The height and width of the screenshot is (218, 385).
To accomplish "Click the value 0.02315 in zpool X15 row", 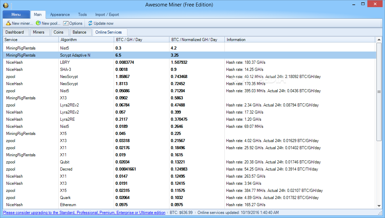I will (x=123, y=190).
